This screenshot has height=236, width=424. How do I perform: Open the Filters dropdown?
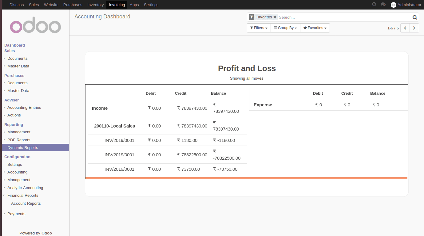click(259, 28)
